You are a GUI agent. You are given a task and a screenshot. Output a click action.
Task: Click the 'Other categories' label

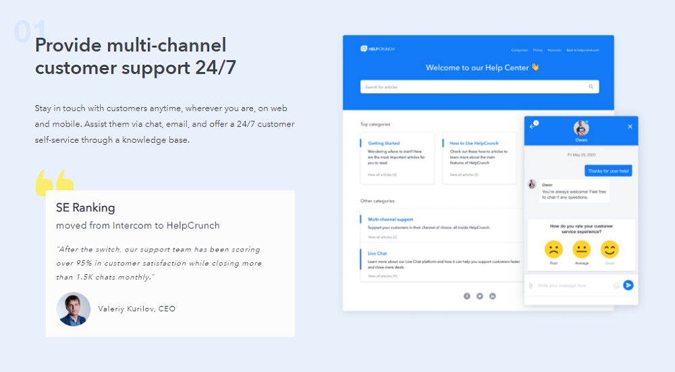(x=377, y=201)
